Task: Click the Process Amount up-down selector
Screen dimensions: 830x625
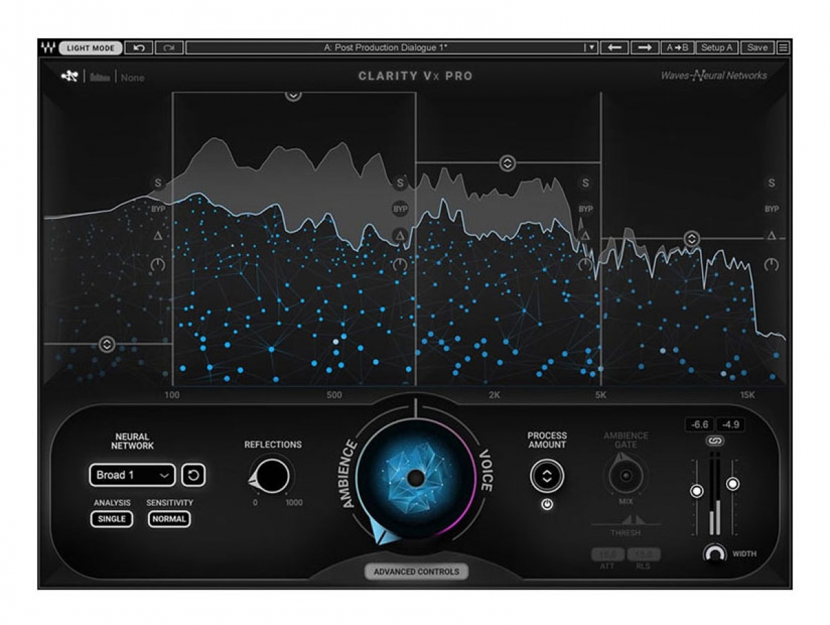Action: pyautogui.click(x=547, y=476)
